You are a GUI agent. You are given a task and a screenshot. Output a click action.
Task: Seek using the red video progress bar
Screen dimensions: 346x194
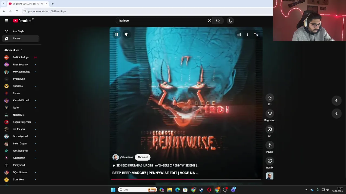tap(186, 179)
